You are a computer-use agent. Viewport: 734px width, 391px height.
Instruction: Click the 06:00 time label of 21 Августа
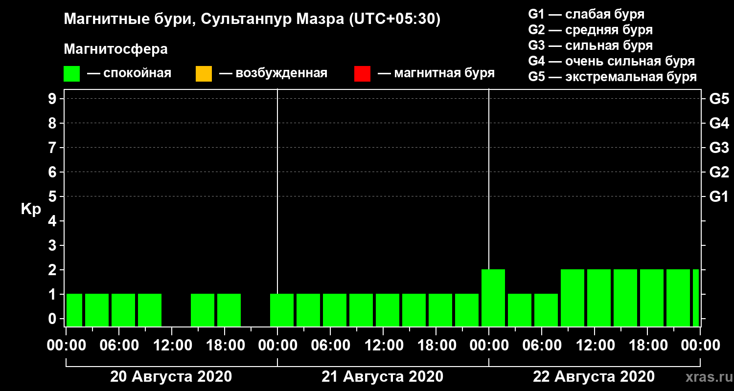[330, 346]
